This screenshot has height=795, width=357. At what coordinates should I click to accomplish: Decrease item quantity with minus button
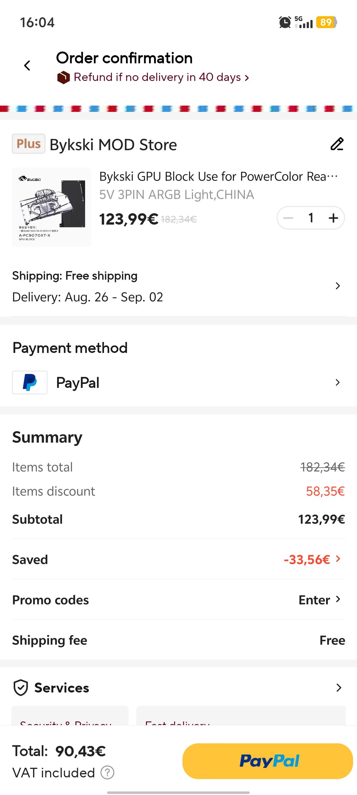[x=288, y=218]
